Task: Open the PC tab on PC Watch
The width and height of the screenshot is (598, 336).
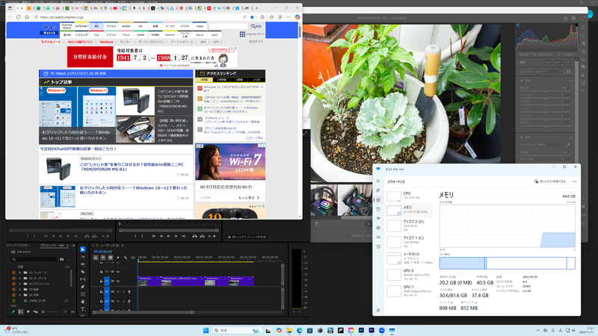Action: click(x=96, y=26)
